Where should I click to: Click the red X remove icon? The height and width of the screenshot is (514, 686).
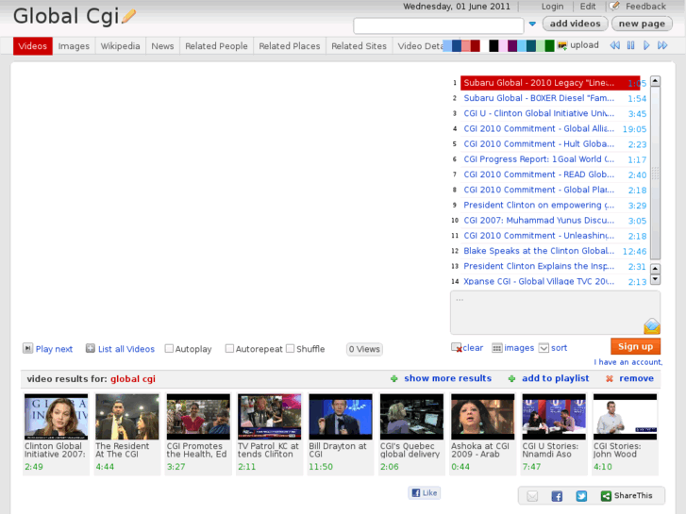point(609,379)
